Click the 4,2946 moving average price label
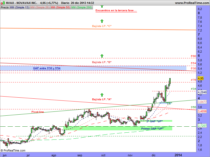 pyautogui.click(x=202, y=92)
